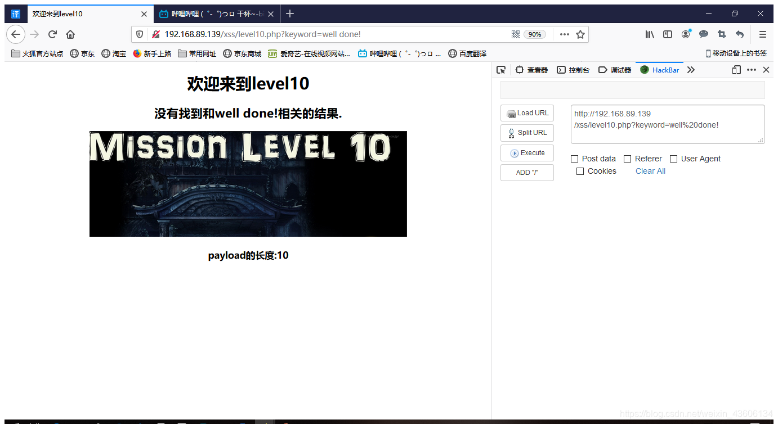Viewport: 778px width, 424px height.
Task: Enable the Post data checkbox
Action: tap(575, 159)
